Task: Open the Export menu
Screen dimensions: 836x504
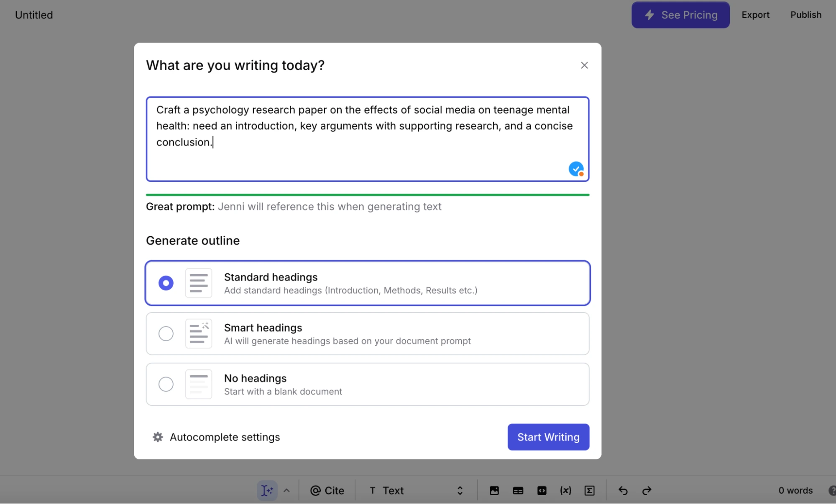Action: (755, 15)
